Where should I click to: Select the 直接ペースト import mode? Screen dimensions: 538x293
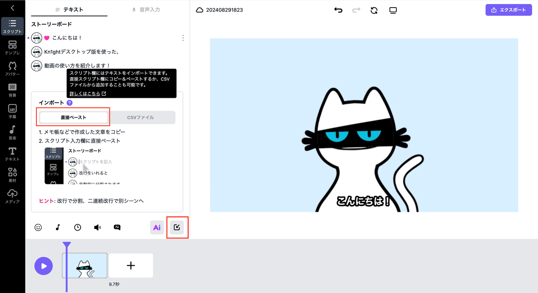coord(74,118)
